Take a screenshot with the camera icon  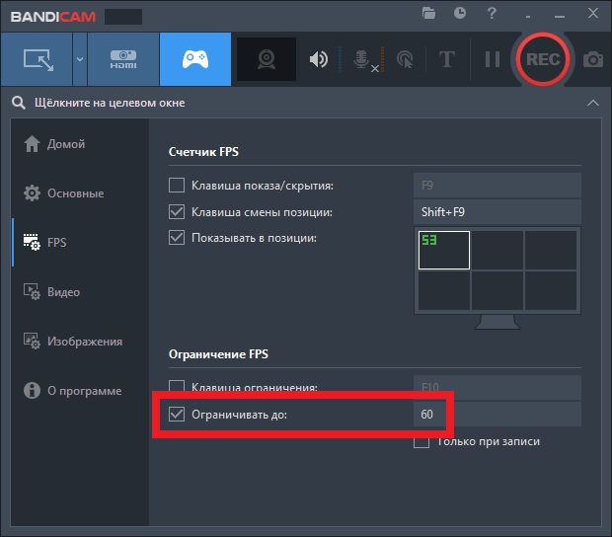point(593,59)
